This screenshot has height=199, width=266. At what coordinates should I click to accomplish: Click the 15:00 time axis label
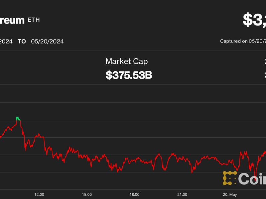tap(87, 194)
